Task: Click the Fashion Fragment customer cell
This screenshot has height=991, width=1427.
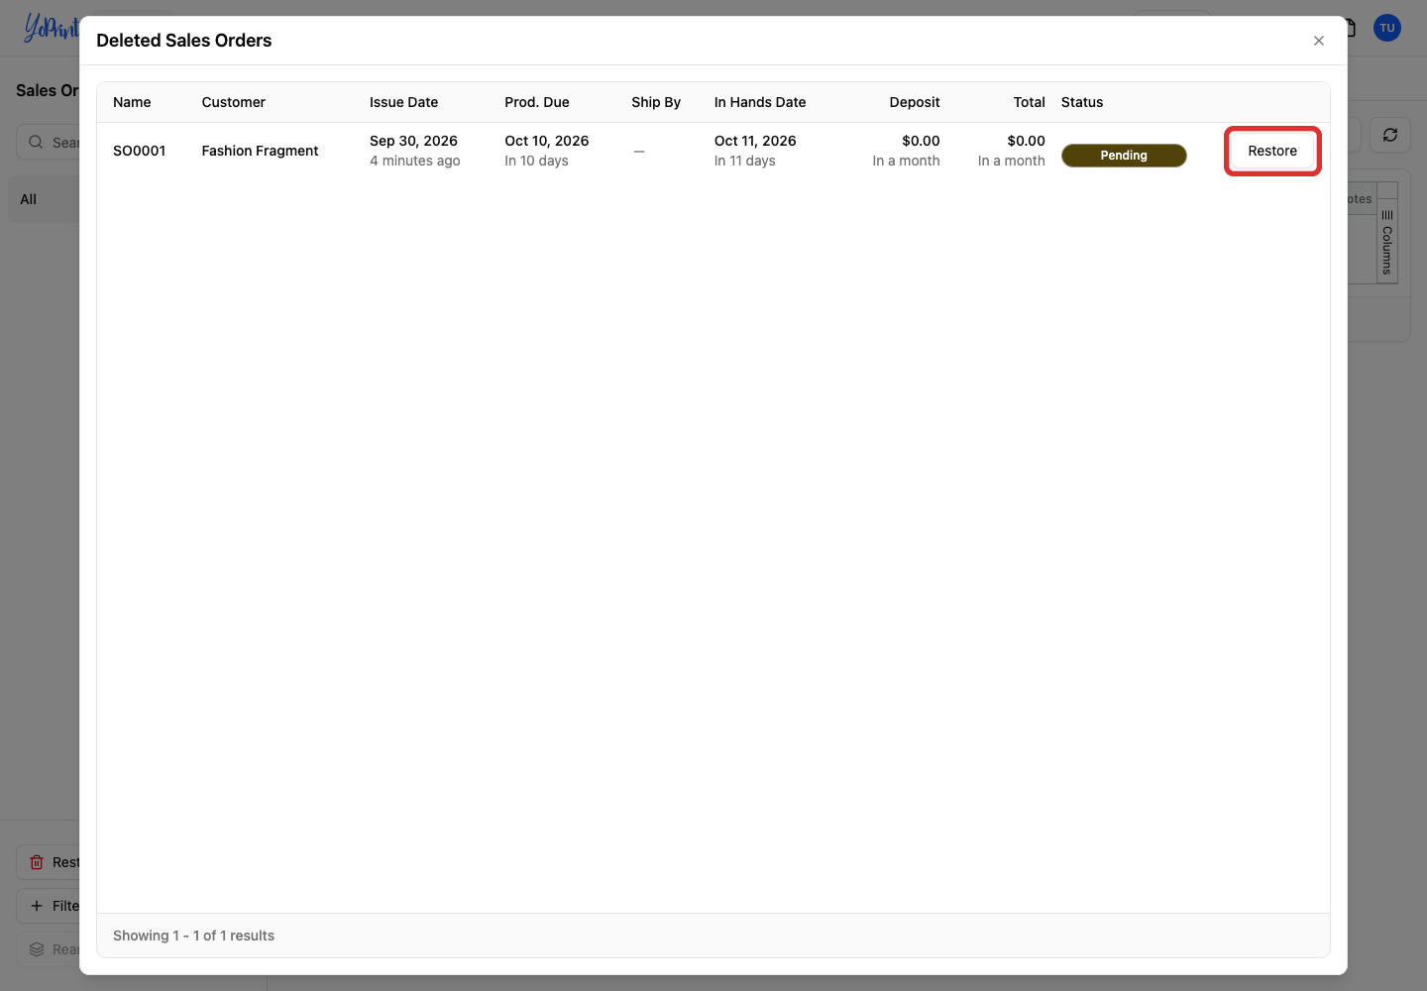Action: click(x=261, y=151)
